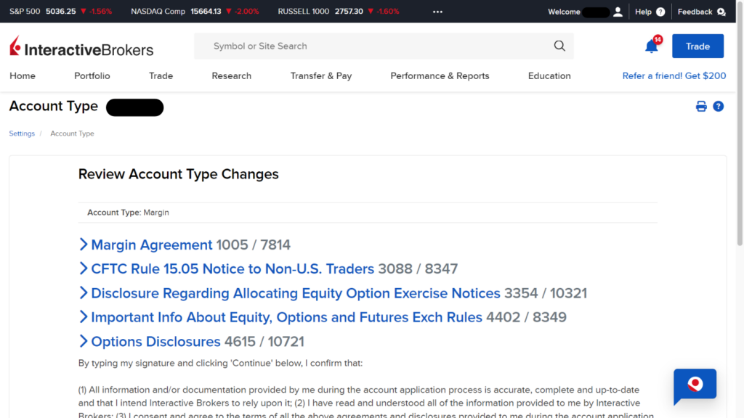Click the Welcome username text
The width and height of the screenshot is (744, 418).
click(579, 12)
